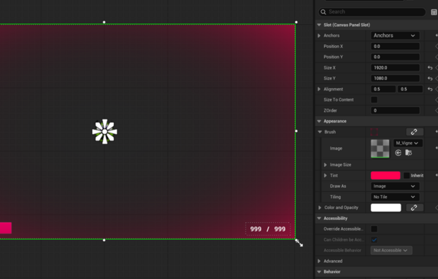Expand the Tint property
The image size is (438, 279).
coord(325,176)
